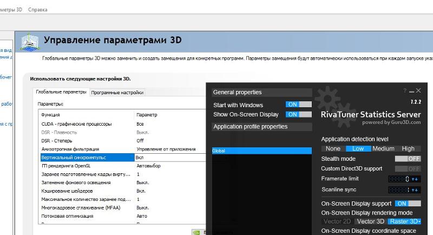This screenshot has width=433, height=235.
Task: Disable On-Screen Display support toggle
Action: point(408,204)
